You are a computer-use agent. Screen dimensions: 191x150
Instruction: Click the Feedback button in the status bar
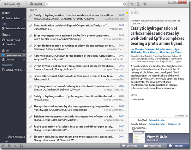pyautogui.click(x=178, y=146)
